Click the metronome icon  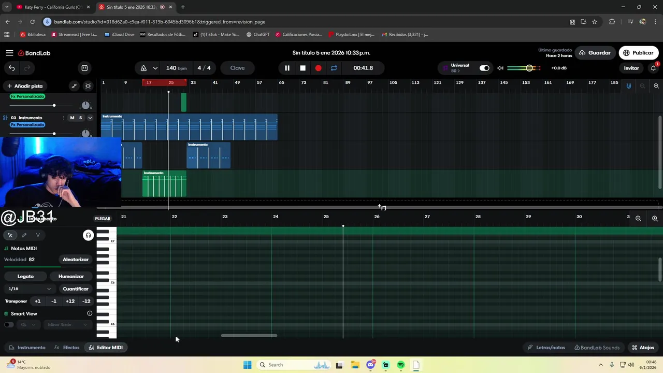coord(143,68)
